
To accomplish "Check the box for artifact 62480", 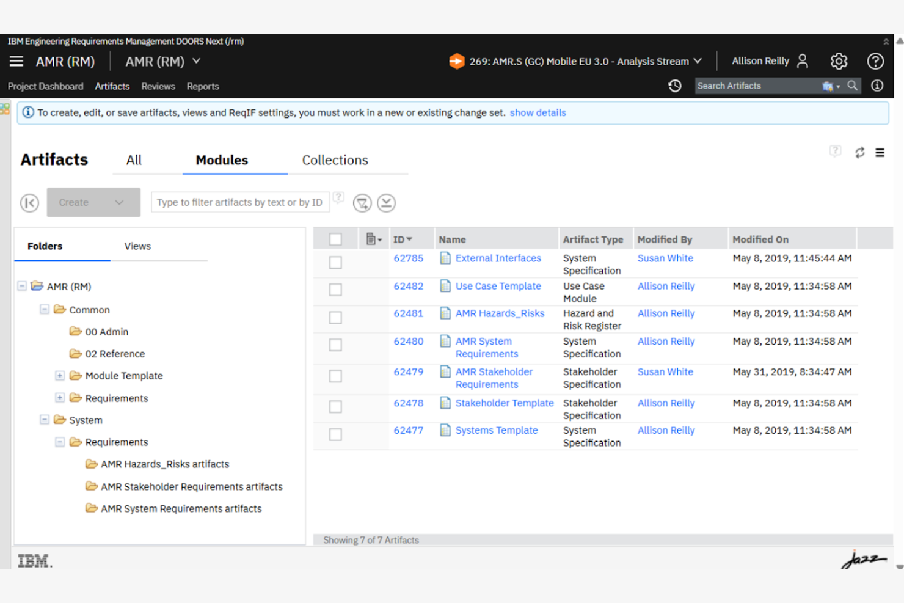I will [x=335, y=345].
